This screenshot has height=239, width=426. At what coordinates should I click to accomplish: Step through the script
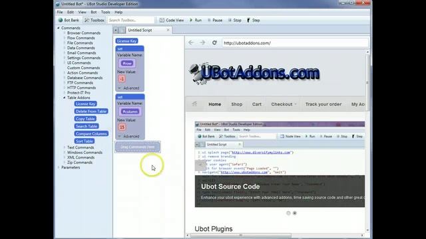(x=254, y=21)
